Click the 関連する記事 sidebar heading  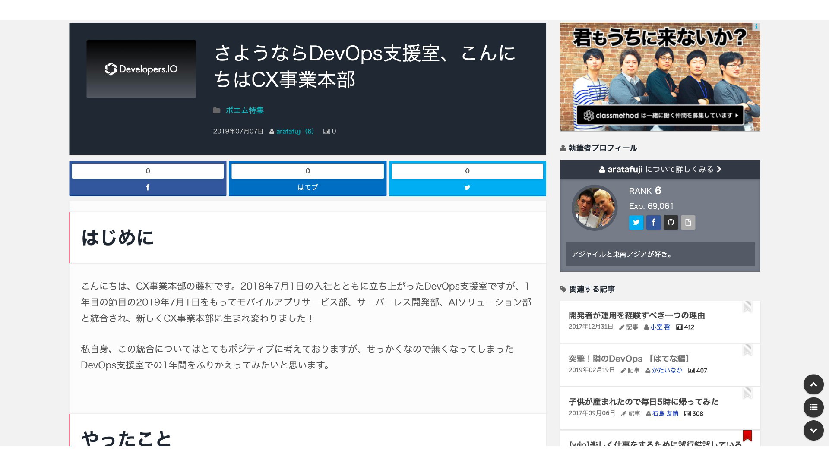[x=592, y=289]
